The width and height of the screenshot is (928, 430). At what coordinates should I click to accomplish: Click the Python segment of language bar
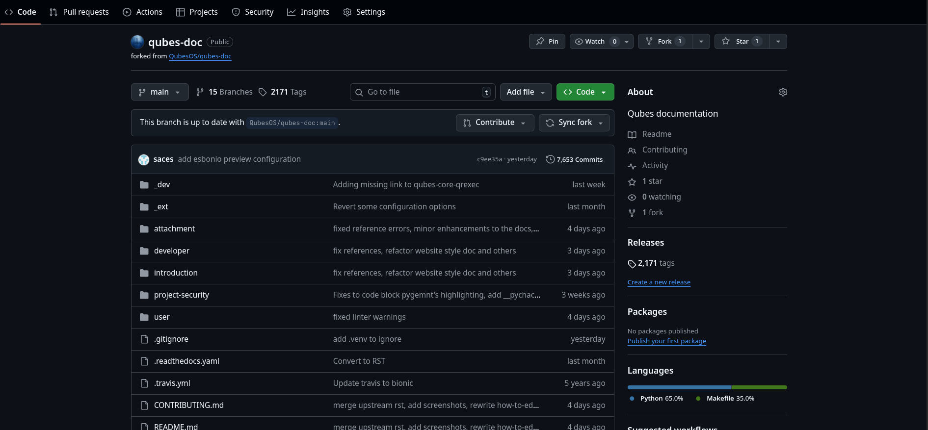tap(679, 387)
